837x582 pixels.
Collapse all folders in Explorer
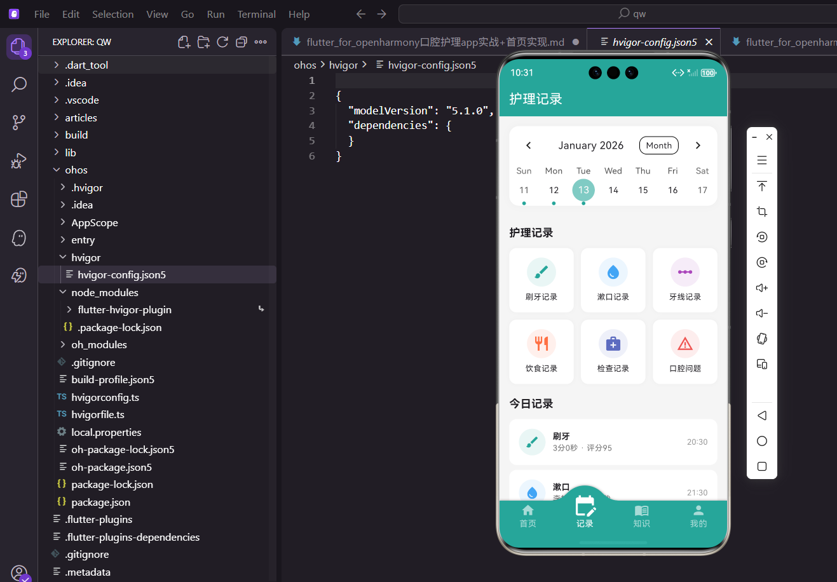click(x=242, y=42)
